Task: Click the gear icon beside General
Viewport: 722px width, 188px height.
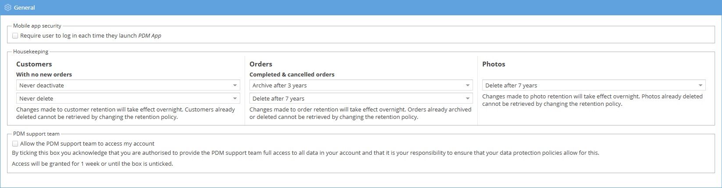Action: click(x=7, y=7)
